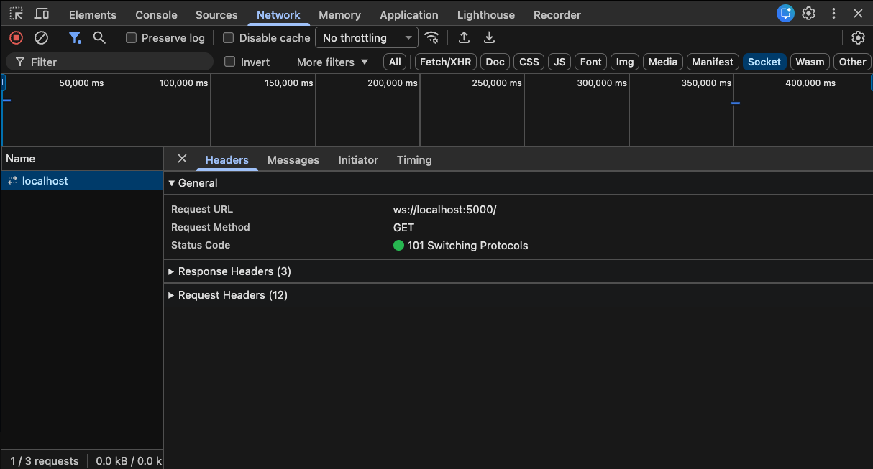Clear the network log

point(42,38)
